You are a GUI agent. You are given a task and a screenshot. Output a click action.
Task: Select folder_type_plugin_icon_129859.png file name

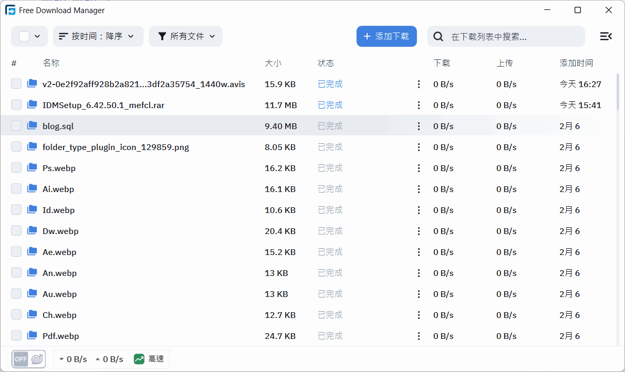coord(116,147)
